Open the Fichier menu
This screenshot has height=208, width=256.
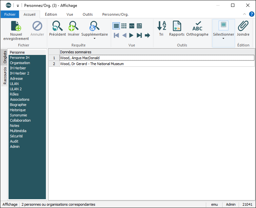tap(10, 14)
